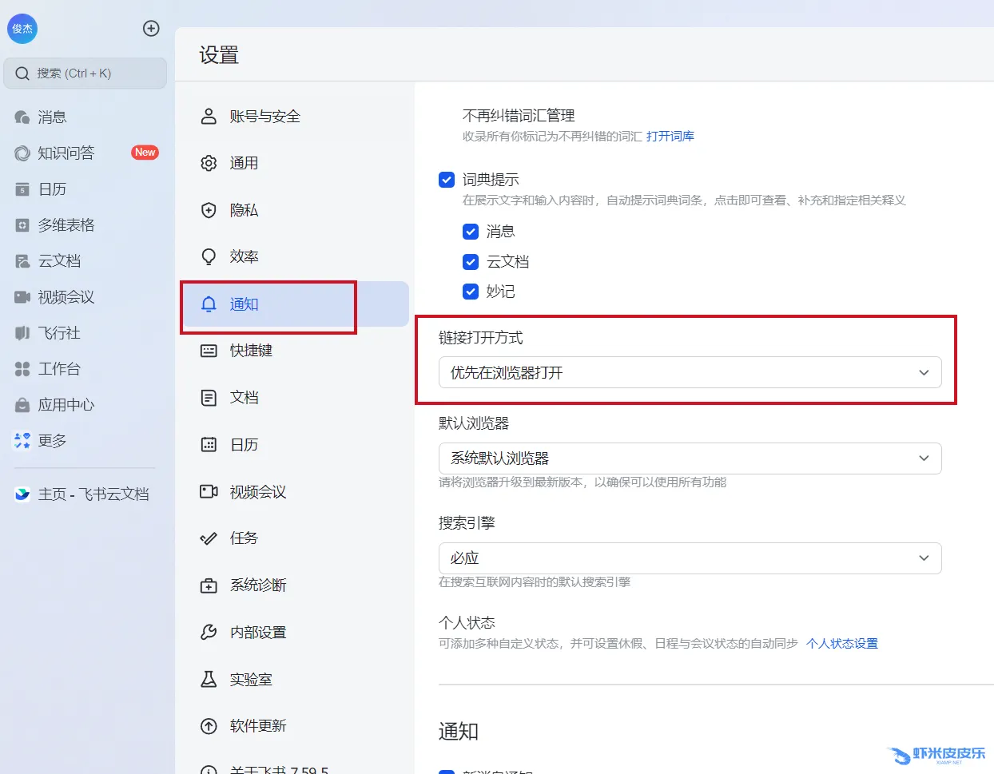Open 应用中心 in the sidebar

[x=66, y=405]
